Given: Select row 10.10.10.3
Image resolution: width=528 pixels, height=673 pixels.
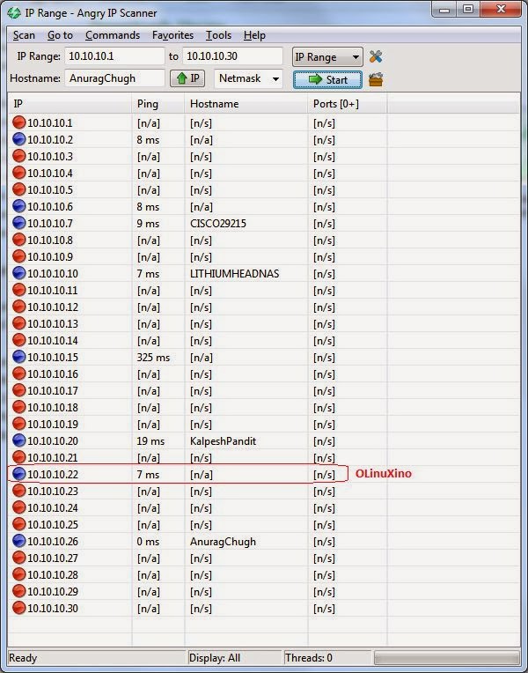Looking at the screenshot, I should 264,156.
